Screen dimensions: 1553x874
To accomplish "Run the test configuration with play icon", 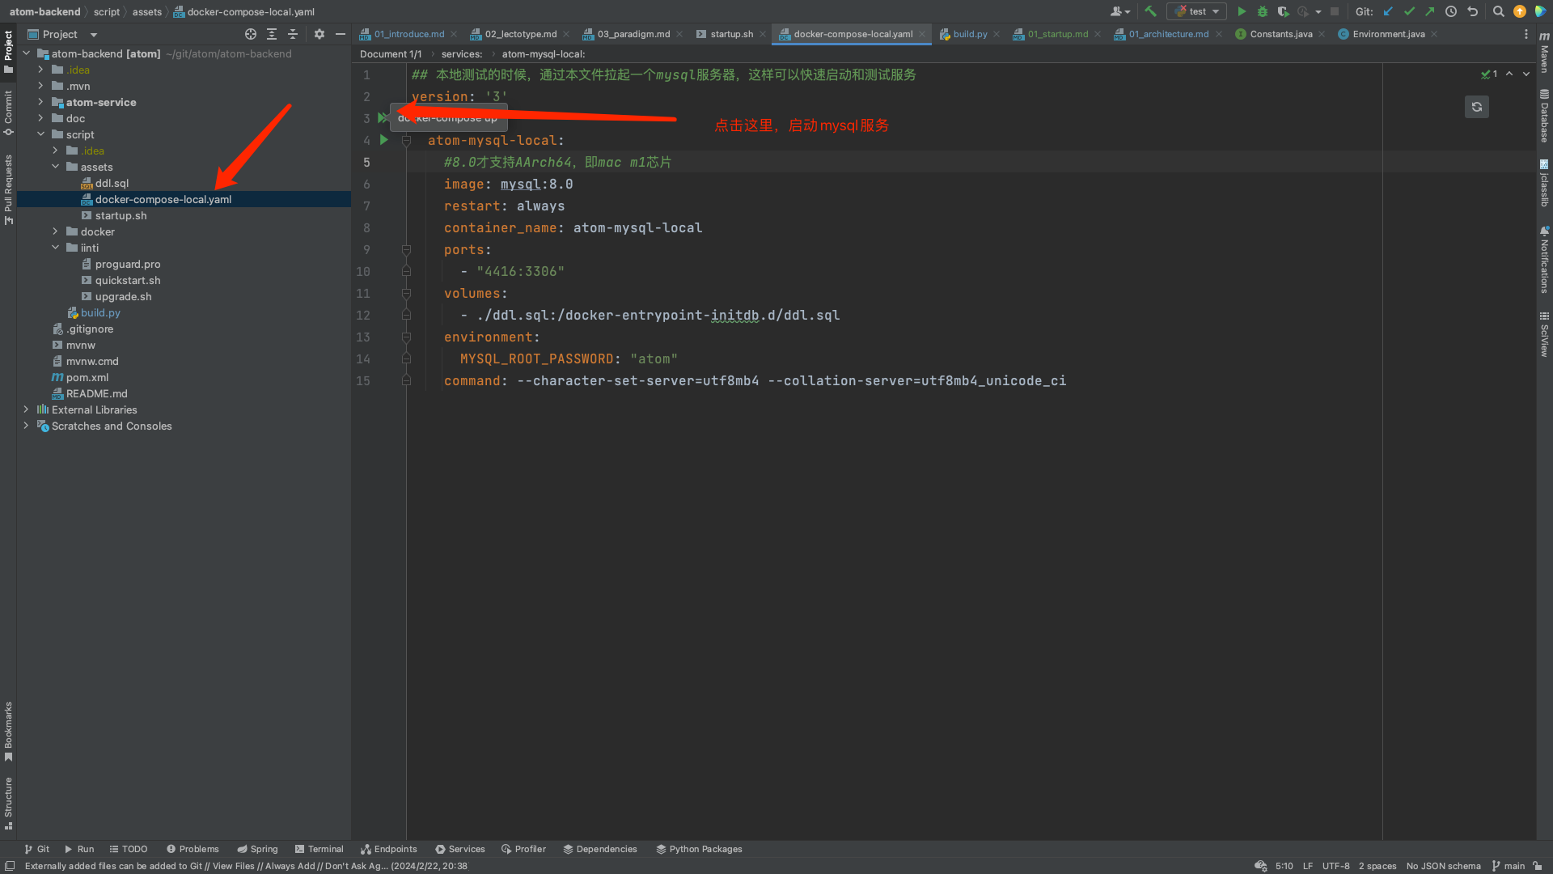I will pyautogui.click(x=1242, y=11).
